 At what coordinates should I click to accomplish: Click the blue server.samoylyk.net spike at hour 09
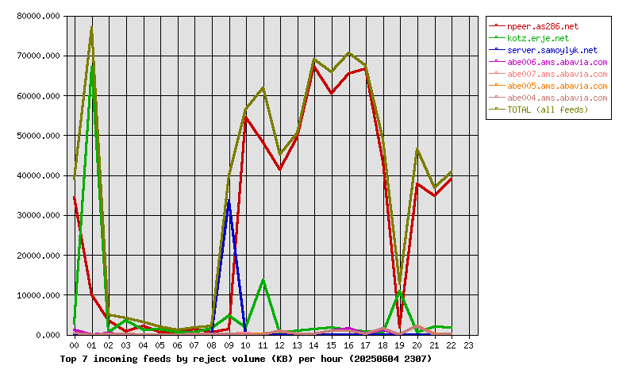click(x=229, y=202)
